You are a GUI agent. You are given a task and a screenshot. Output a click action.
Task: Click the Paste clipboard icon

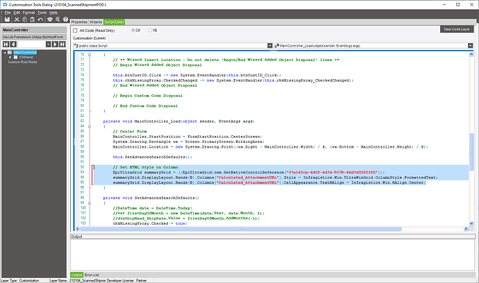33,19
